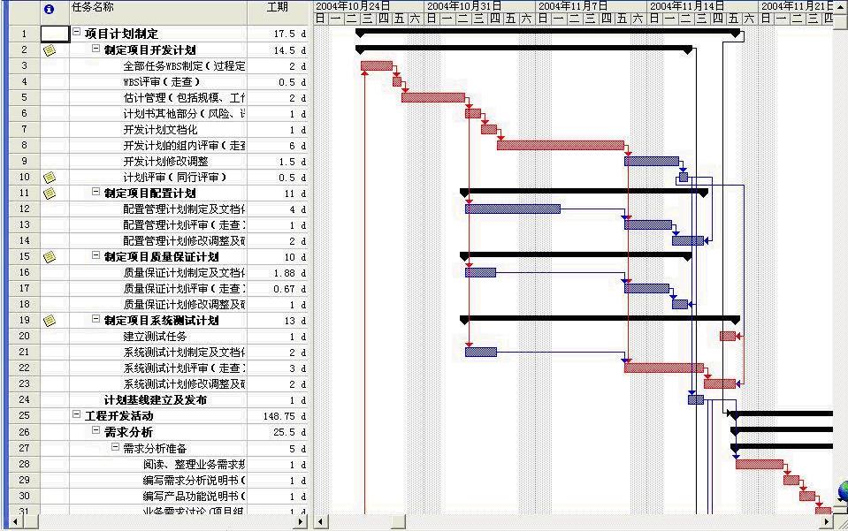848x531 pixels.
Task: Collapse the 项目计划制定 summary task
Action: 77,34
